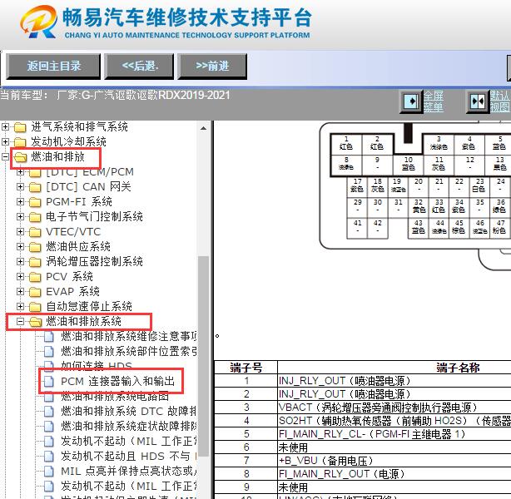Select the 燃油和排放系统 tree label
511x499 pixels.
(83, 322)
